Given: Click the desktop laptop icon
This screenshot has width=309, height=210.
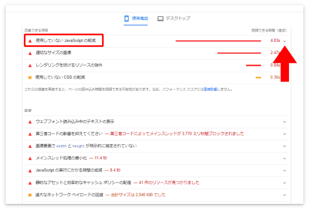Looking at the screenshot, I should point(161,19).
